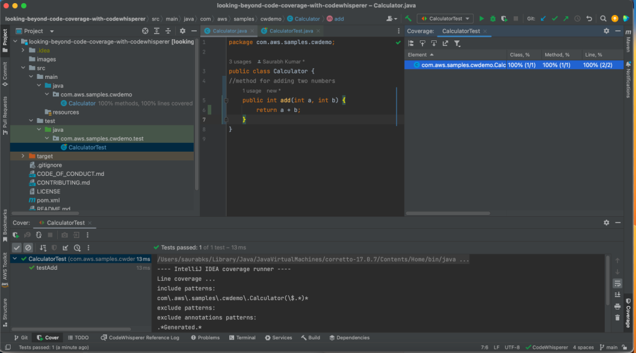Click the Coverage panel horizontal scrollbar
This screenshot has height=353, width=636.
(x=448, y=213)
